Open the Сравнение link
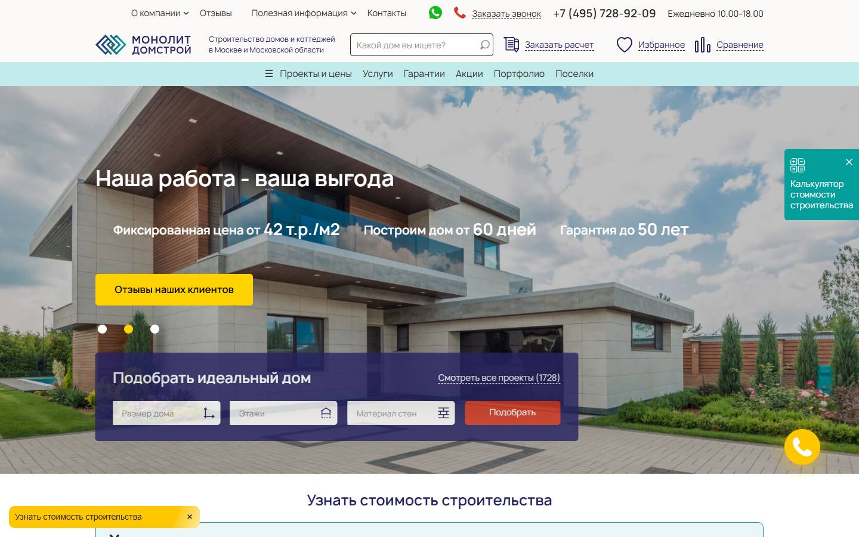Screen dimensions: 859x537 pos(740,45)
